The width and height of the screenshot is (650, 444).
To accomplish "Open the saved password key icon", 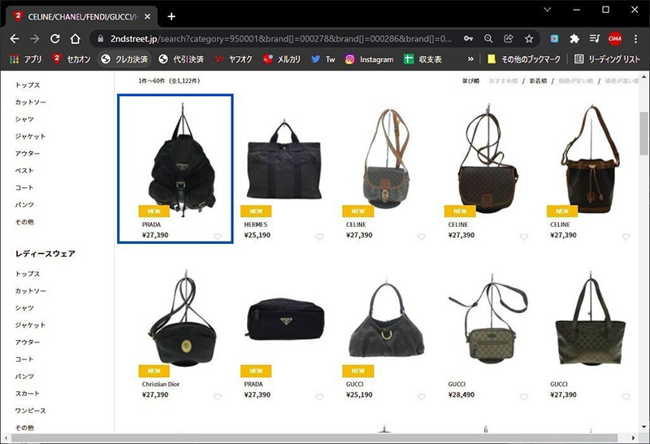I will click(468, 38).
